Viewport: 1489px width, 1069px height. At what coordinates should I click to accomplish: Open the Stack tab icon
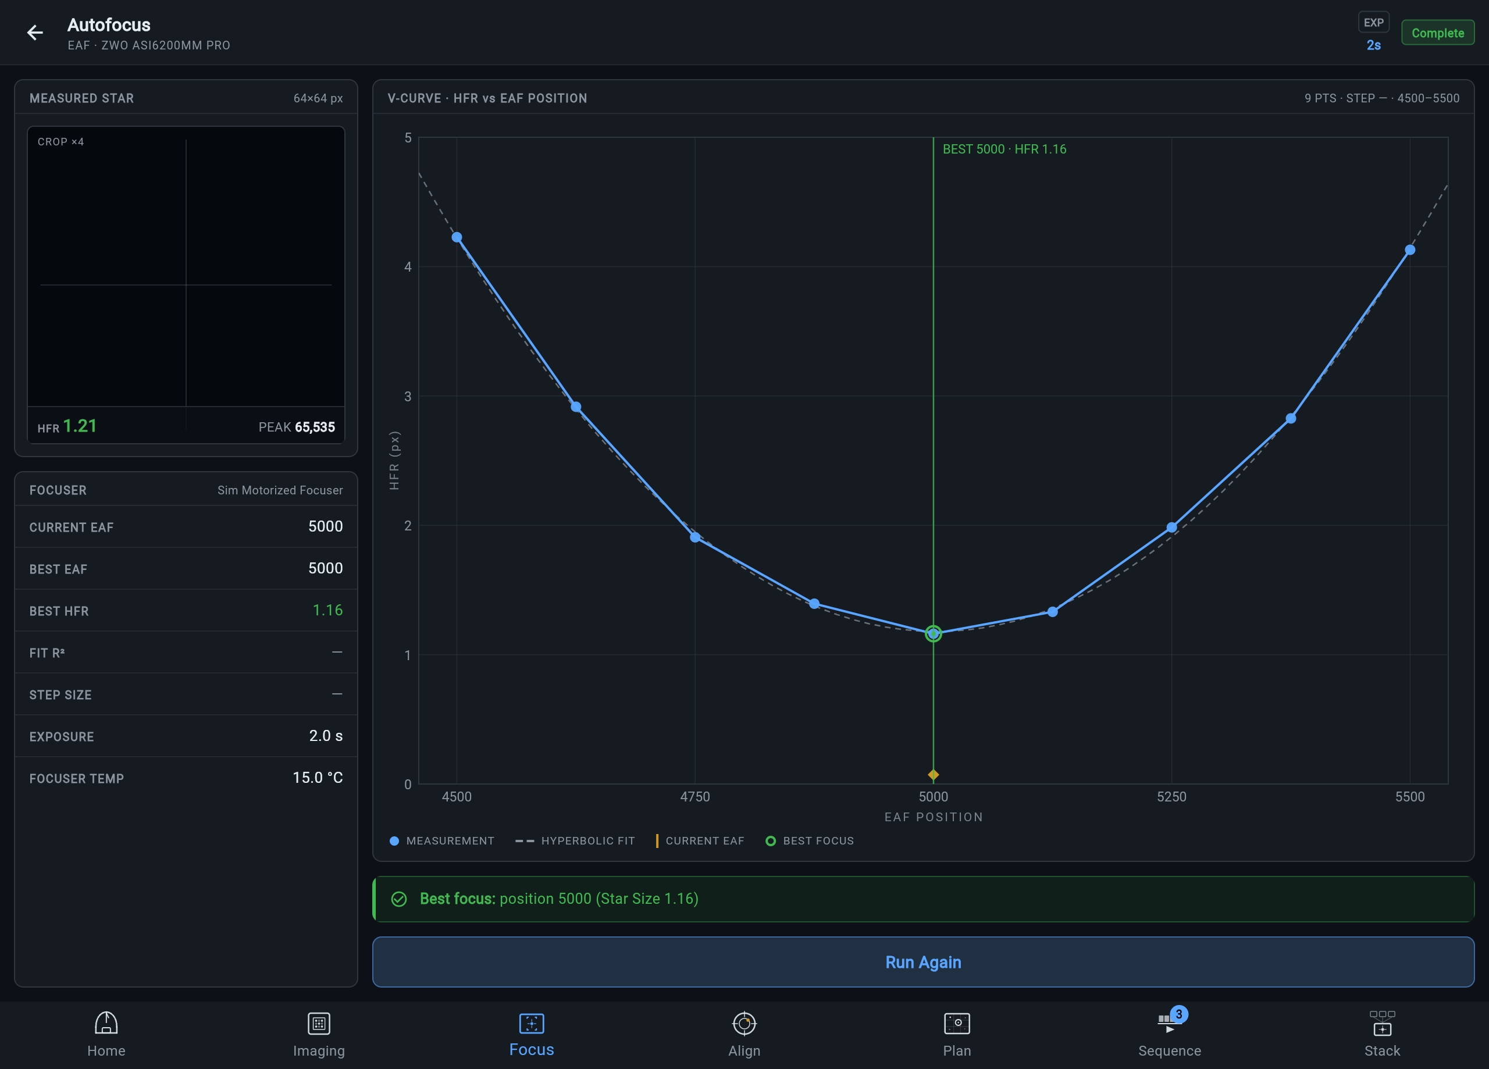[1383, 1023]
